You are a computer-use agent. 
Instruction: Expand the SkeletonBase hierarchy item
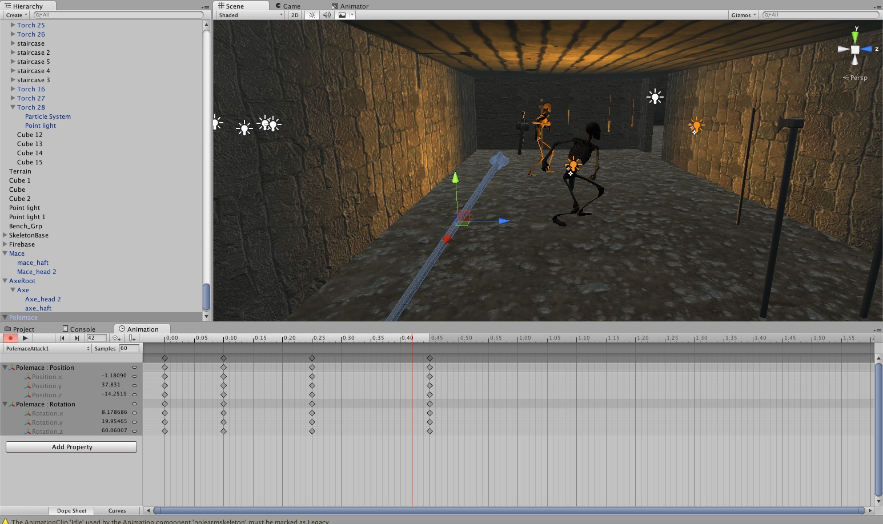click(5, 235)
